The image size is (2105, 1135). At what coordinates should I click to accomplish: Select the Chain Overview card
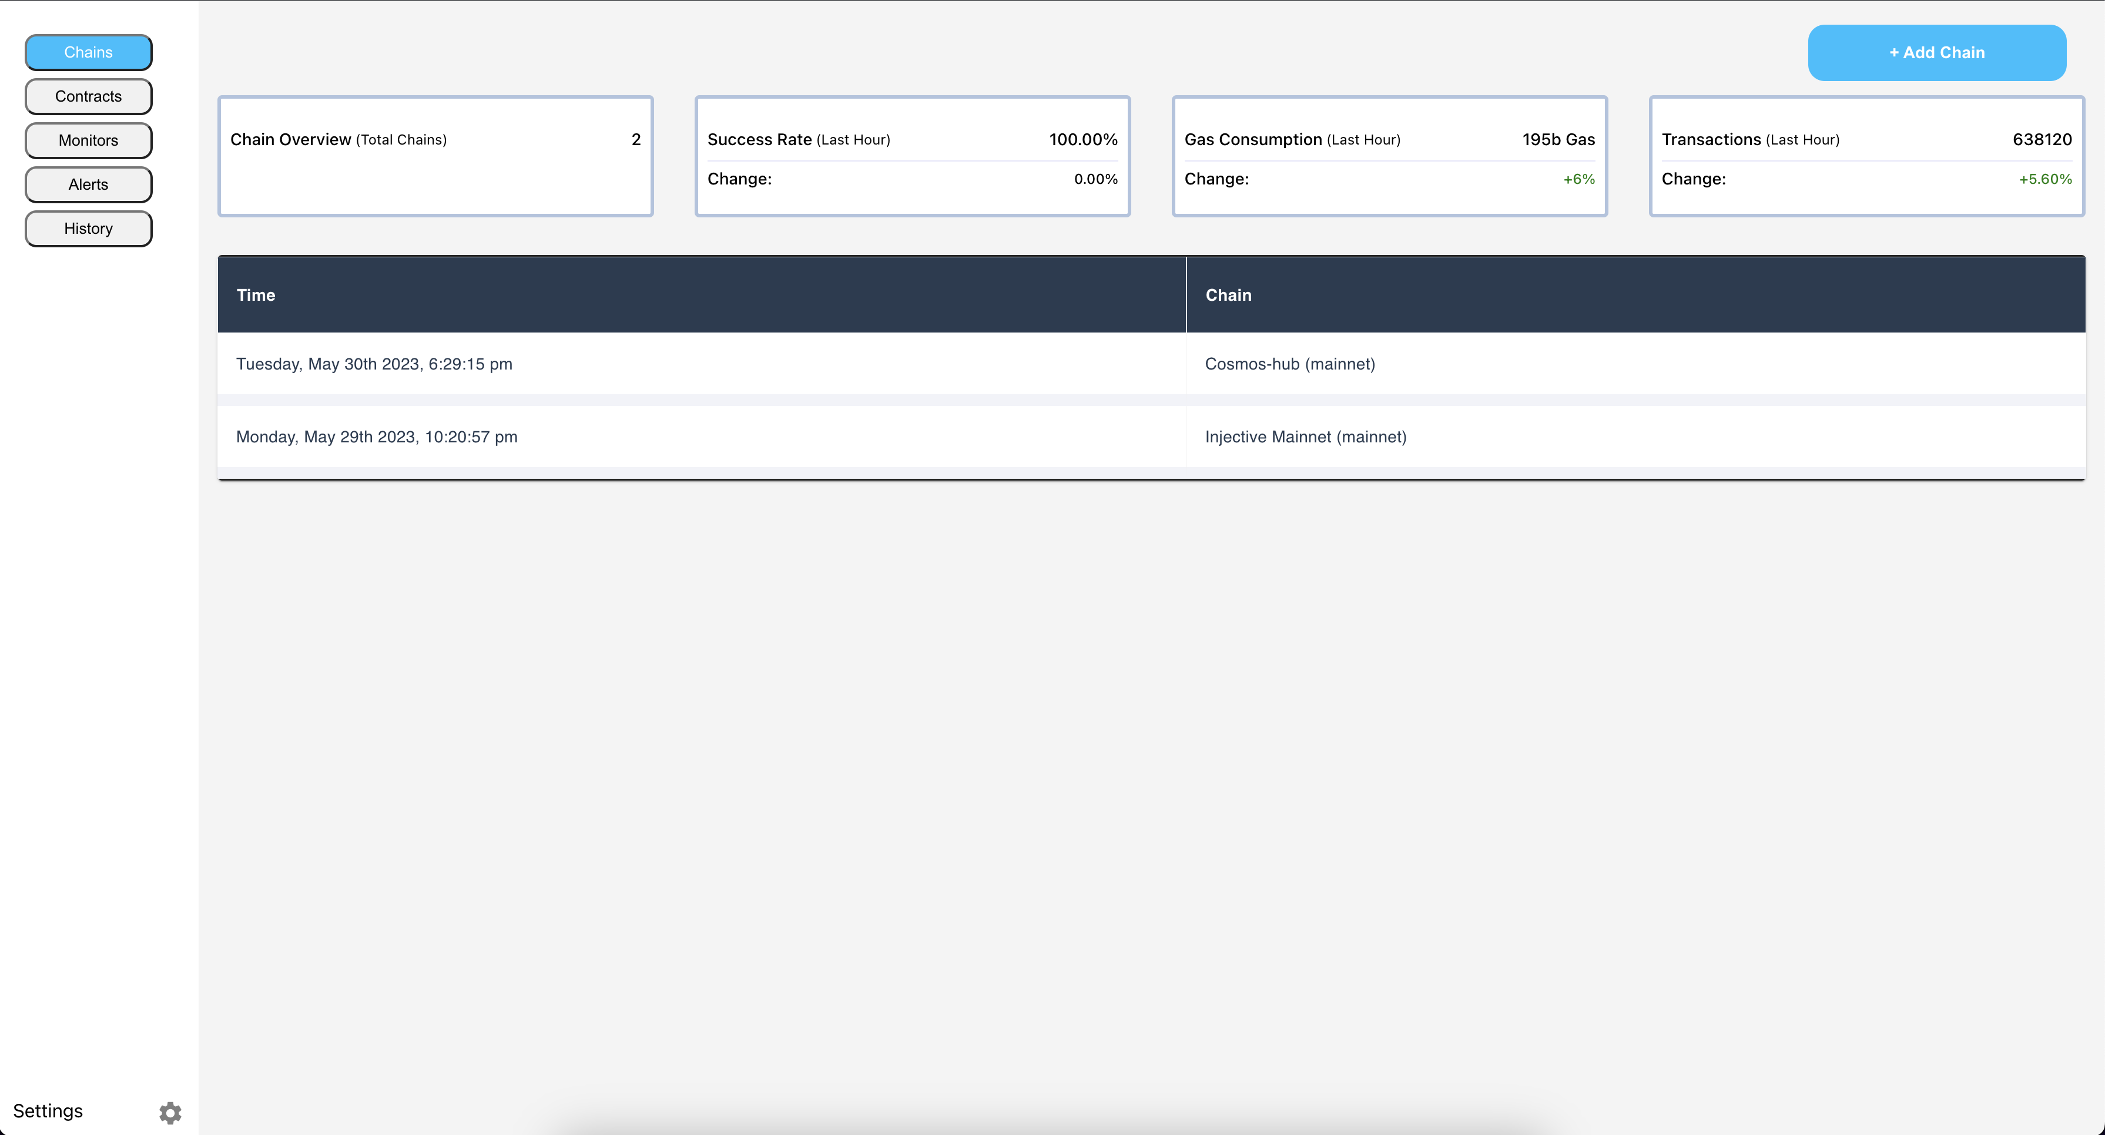(435, 156)
